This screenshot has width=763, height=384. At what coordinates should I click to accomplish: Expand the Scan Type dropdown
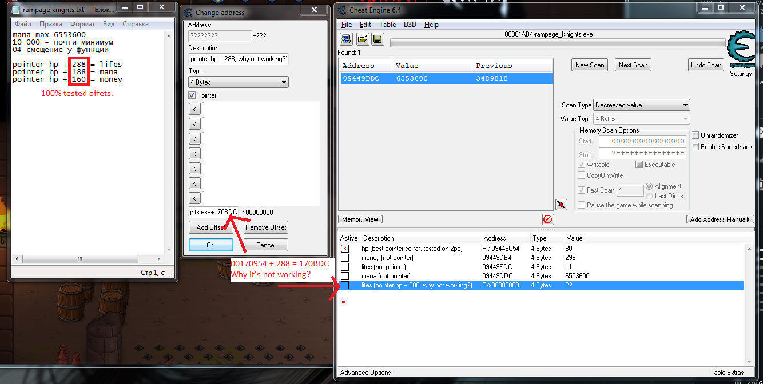coord(642,105)
